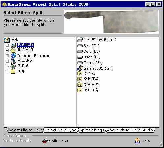Switch to About Visual Split Studio tab
The image size is (164, 148).
pos(130,130)
